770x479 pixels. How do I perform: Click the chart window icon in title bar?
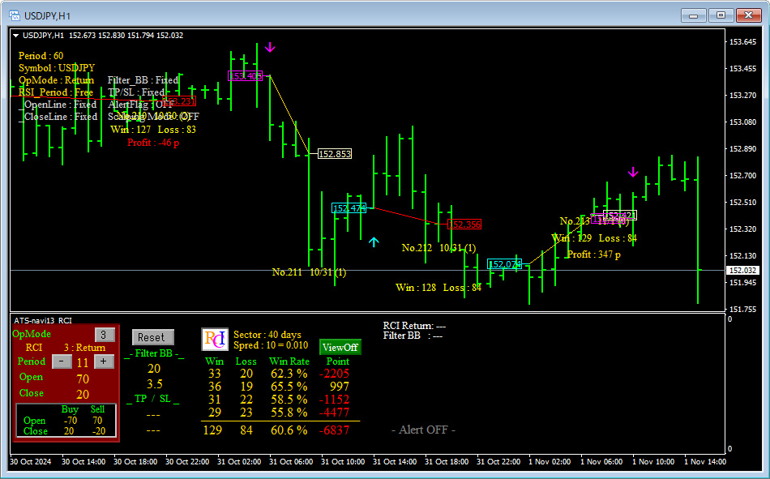click(15, 15)
